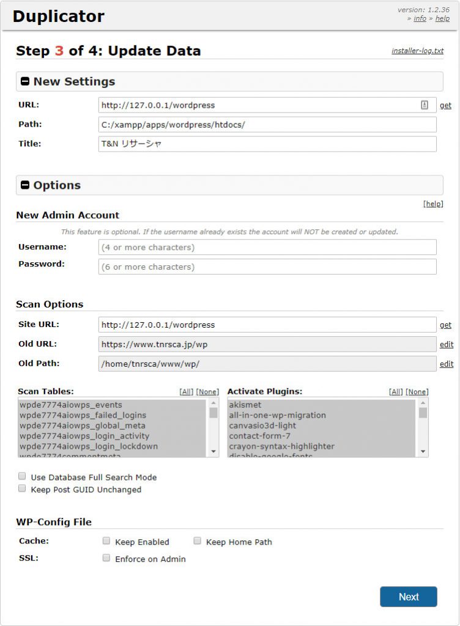The image size is (460, 626).
Task: Click Activate Plugins scroll up arrow
Action: [x=423, y=403]
